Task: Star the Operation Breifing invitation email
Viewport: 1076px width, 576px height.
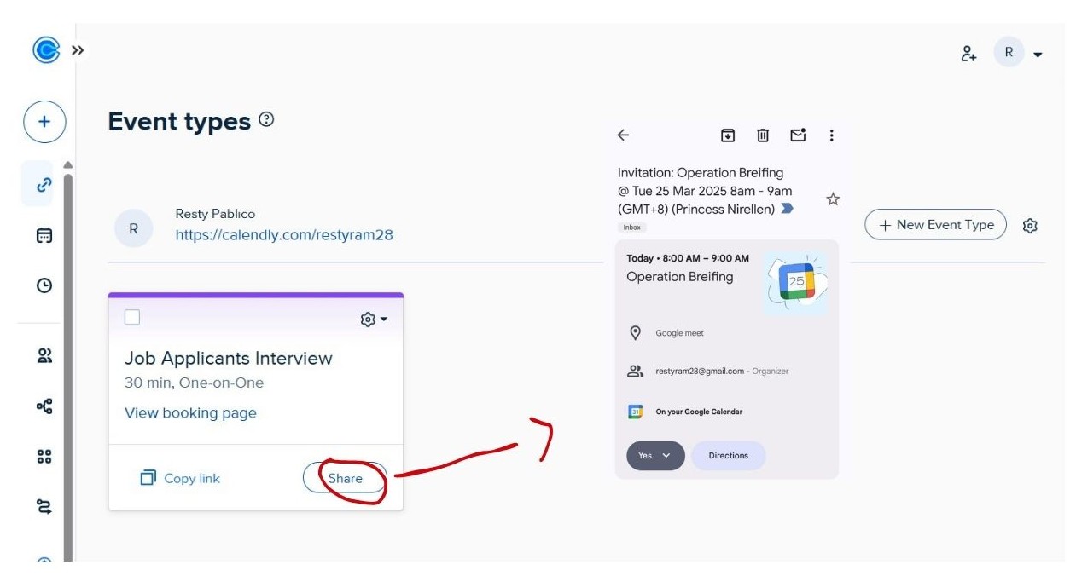Action: [833, 199]
